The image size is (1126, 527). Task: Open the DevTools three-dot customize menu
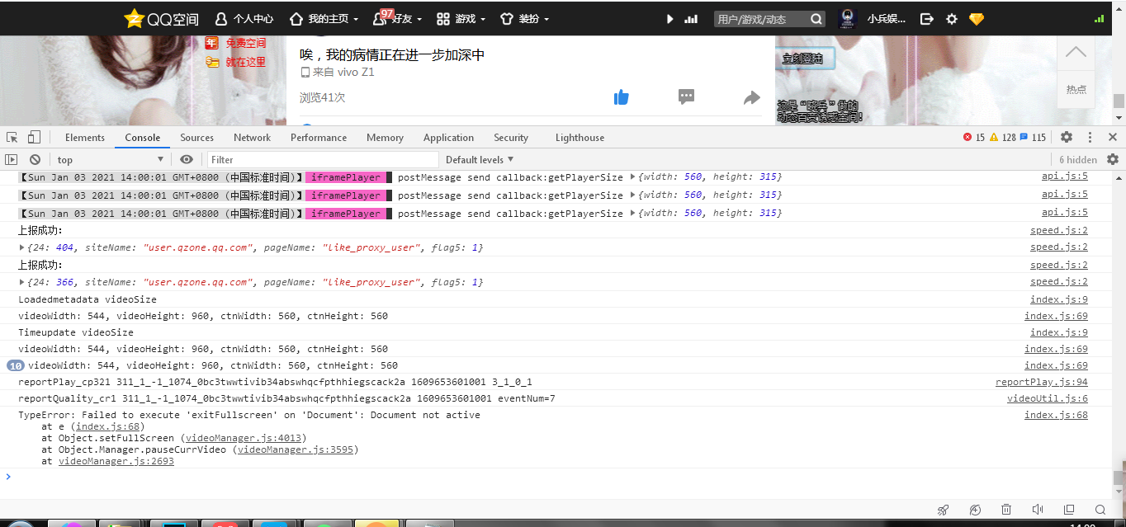click(x=1091, y=138)
